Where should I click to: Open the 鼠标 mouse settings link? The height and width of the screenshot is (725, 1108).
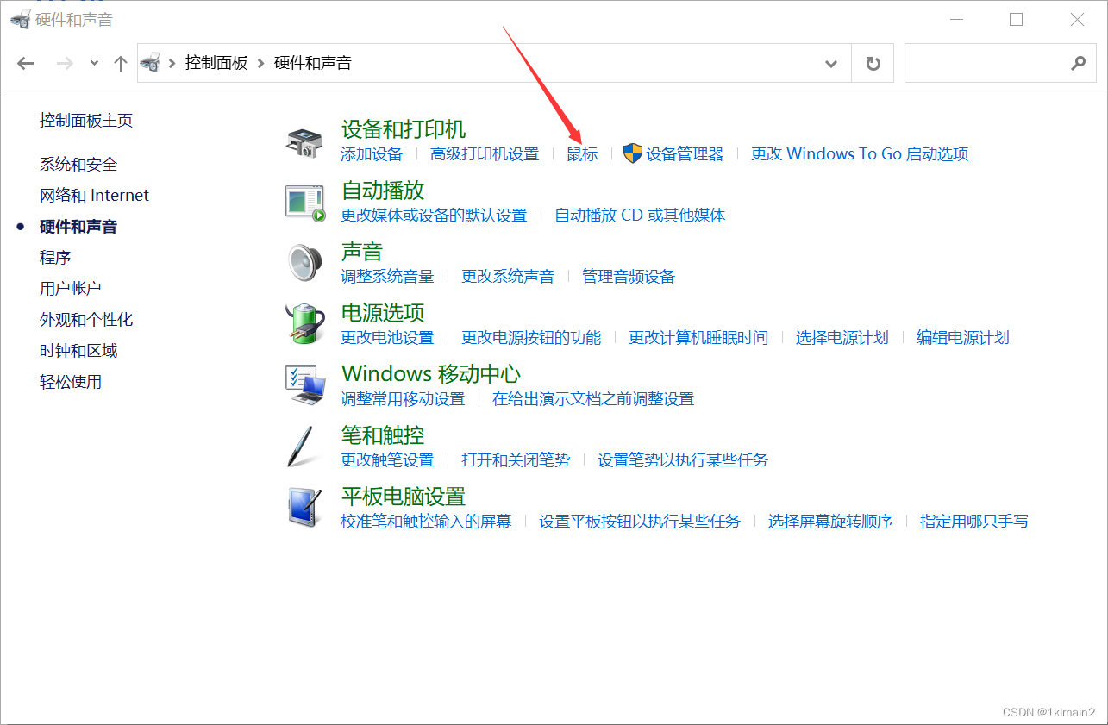582,154
